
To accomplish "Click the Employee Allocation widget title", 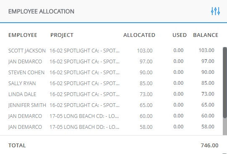I will click(41, 11).
